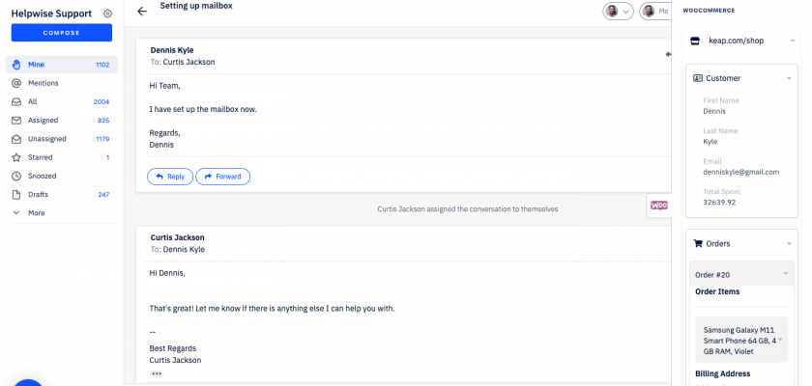This screenshot has height=386, width=812.
Task: Open the keap.com/shop store dropdown
Action: pos(792,41)
